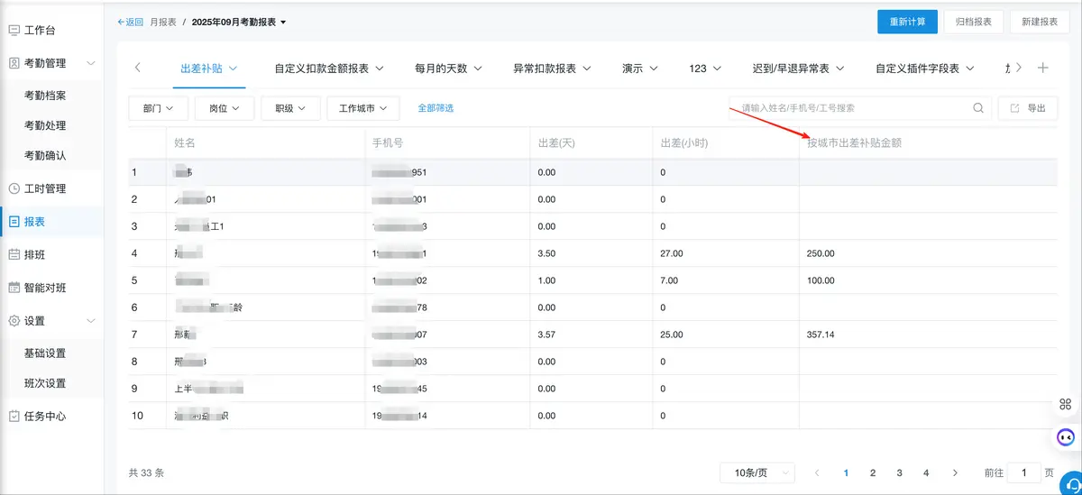Viewport: 1082px width, 495px height.
Task: Switch to 异常扣款报表 tab
Action: (x=551, y=69)
